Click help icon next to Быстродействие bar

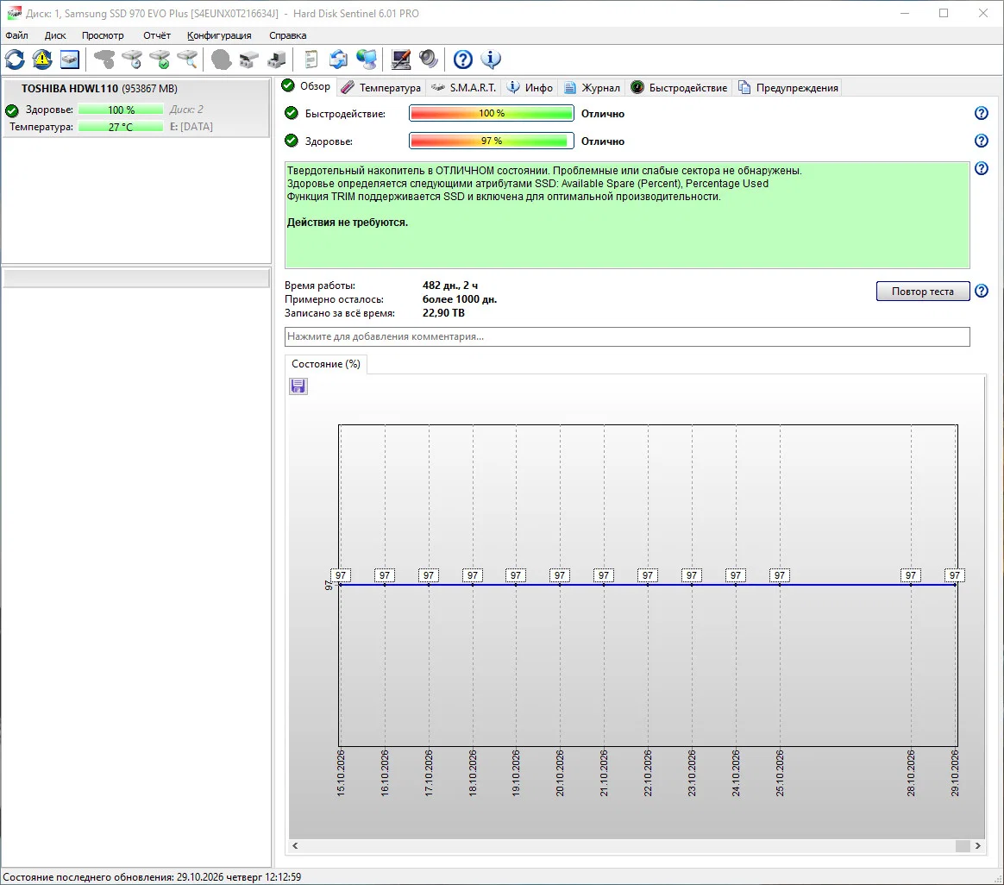[x=981, y=113]
